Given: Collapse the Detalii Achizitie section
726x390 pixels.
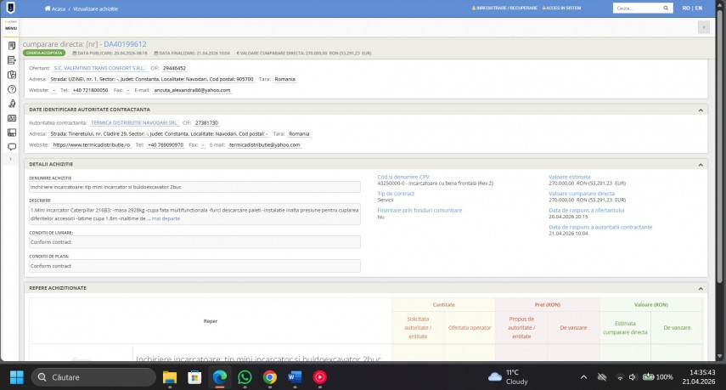Looking at the screenshot, I should tap(701, 164).
